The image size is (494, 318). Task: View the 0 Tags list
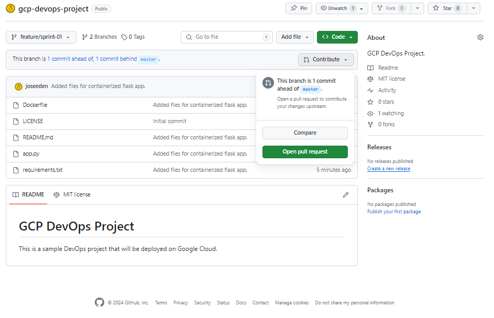133,37
